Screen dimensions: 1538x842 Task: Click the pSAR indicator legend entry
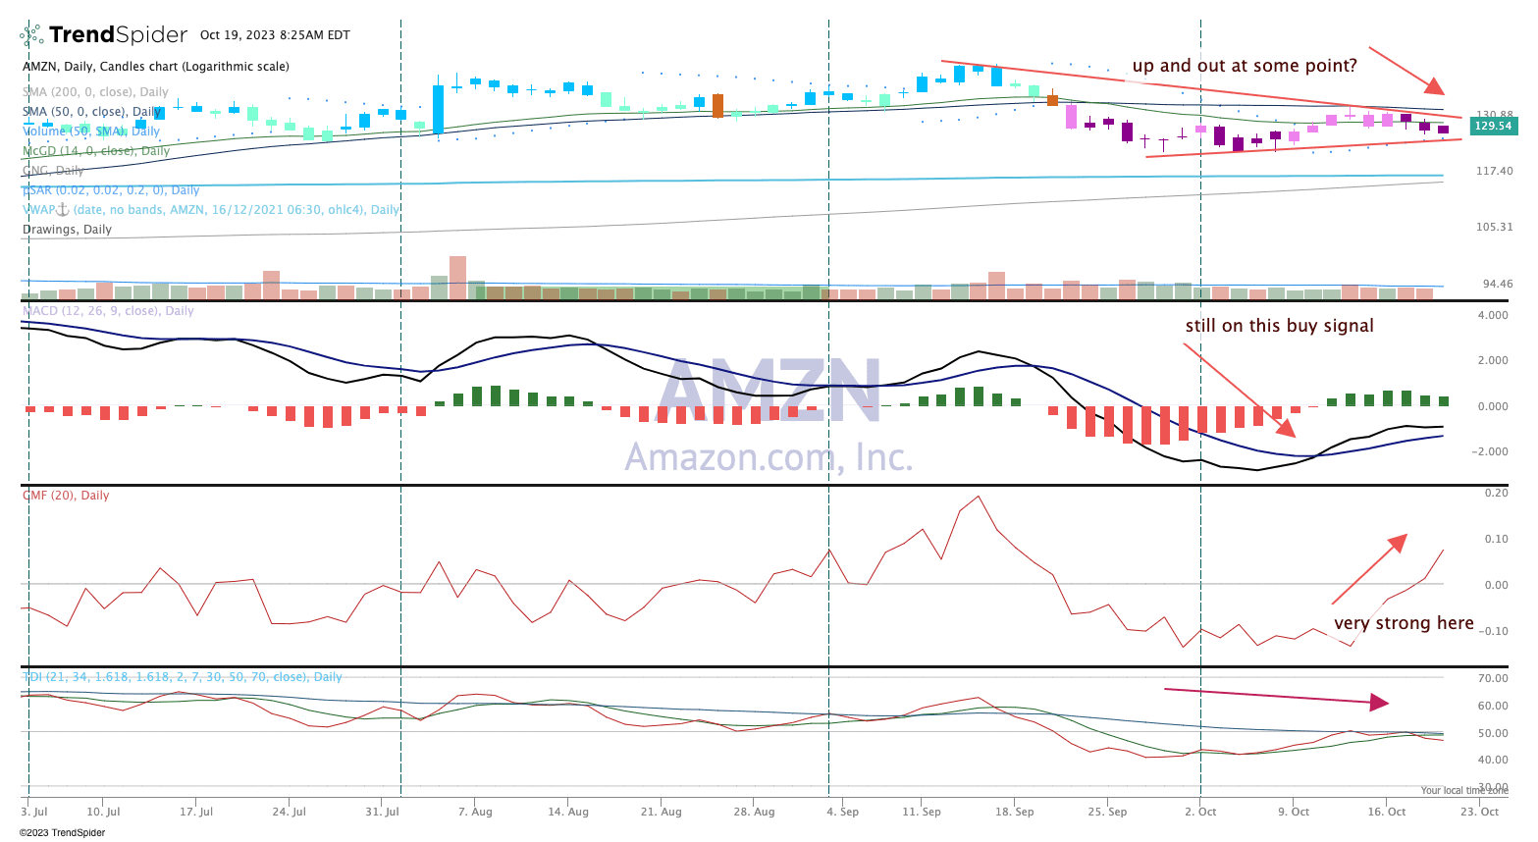pyautogui.click(x=111, y=190)
